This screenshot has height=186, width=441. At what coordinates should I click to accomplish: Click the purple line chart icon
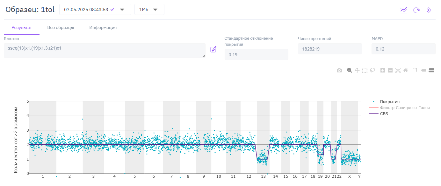tap(404, 10)
